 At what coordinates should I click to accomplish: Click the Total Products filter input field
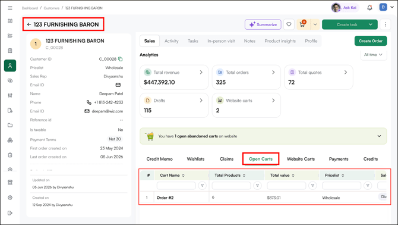coord(231,186)
